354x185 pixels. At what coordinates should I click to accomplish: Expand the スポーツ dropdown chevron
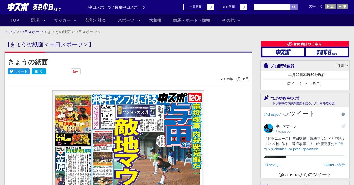click(x=139, y=20)
